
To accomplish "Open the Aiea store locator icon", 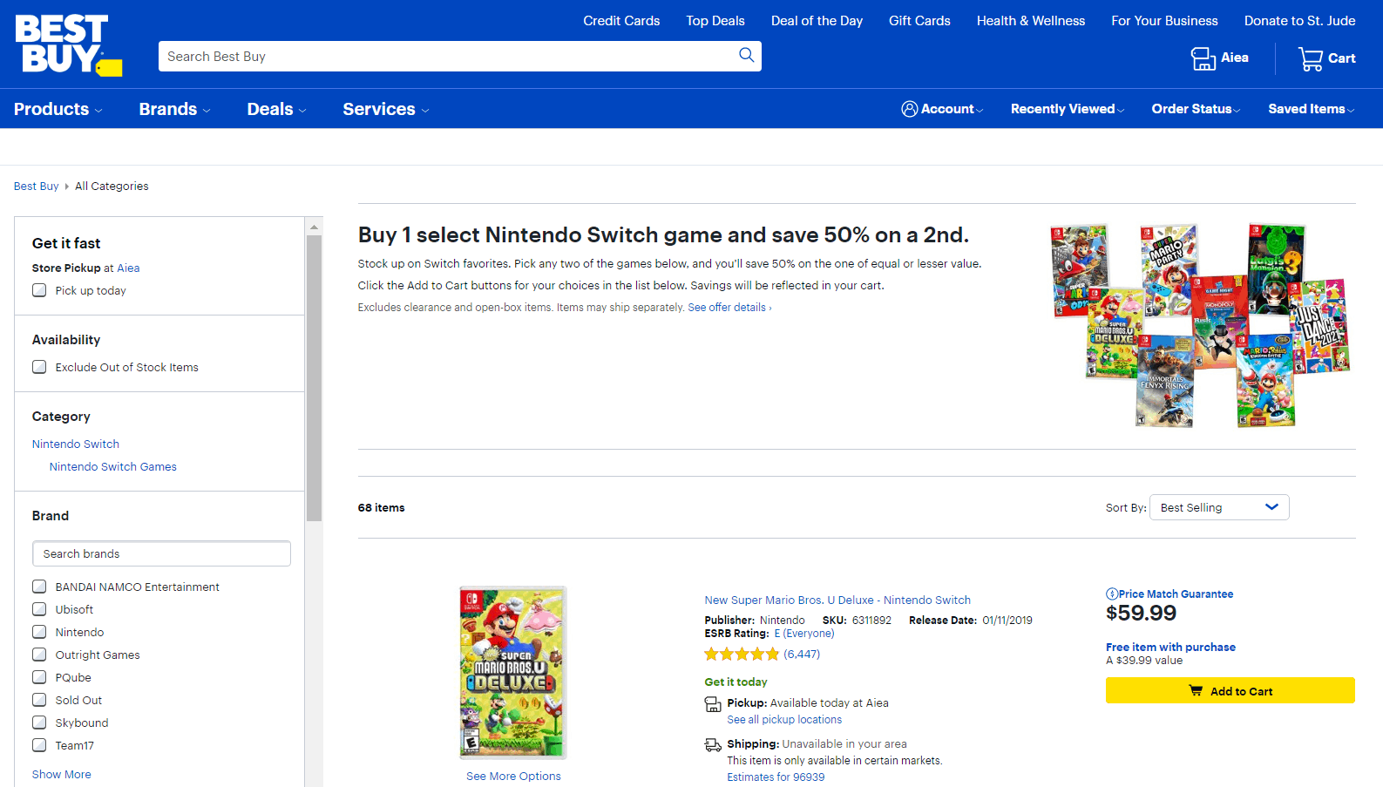I will (1203, 58).
